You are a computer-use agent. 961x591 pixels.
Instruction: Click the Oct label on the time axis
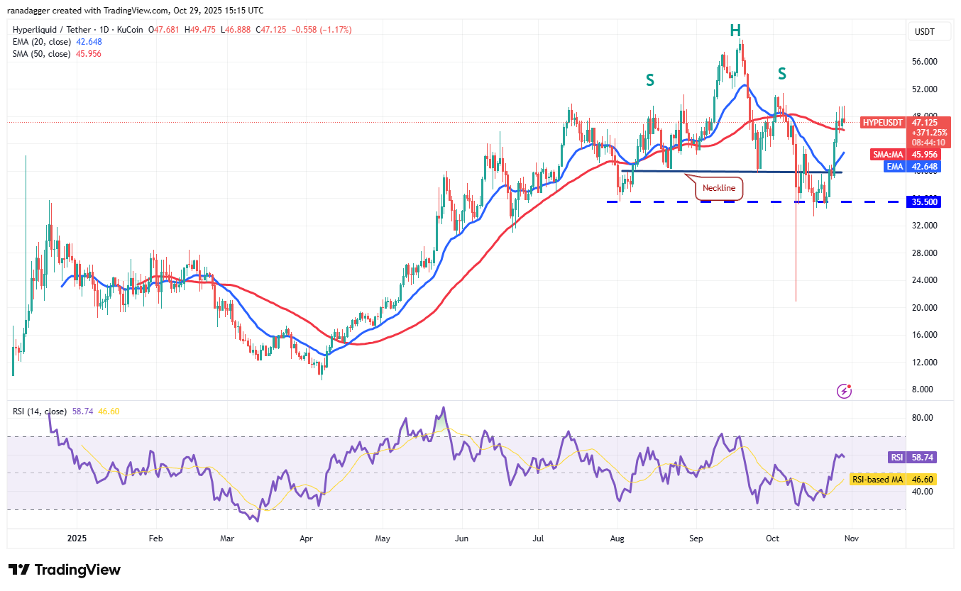pyautogui.click(x=771, y=538)
